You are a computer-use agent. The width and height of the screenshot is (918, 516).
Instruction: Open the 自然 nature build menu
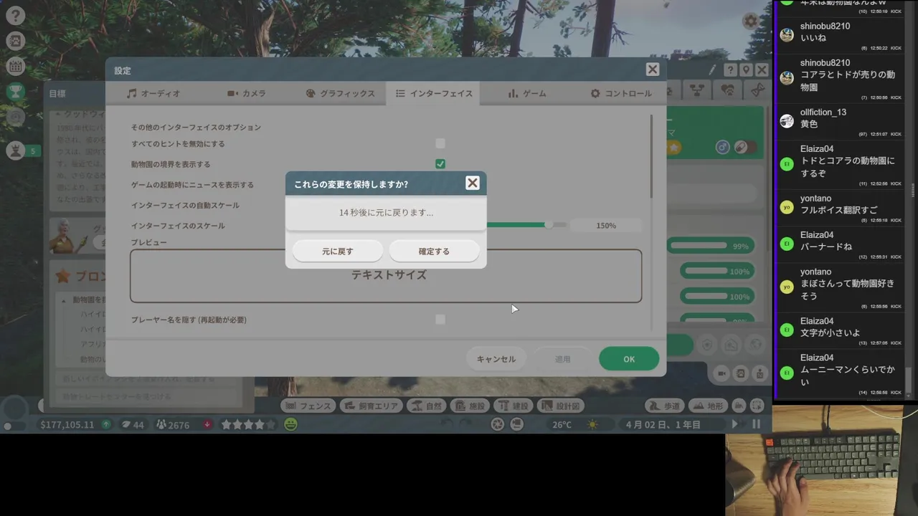click(427, 406)
